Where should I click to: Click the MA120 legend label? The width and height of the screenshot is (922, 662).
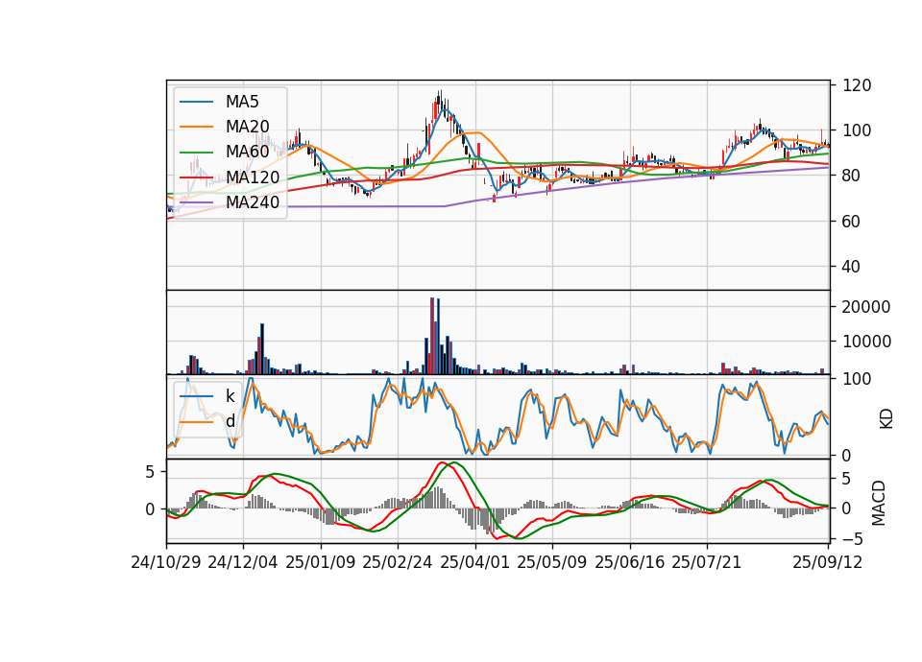click(x=253, y=177)
